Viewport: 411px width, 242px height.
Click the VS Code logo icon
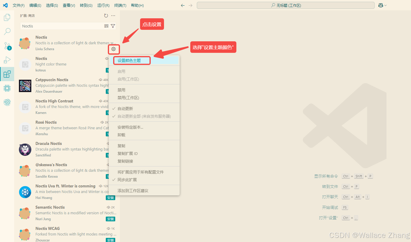pos(5,5)
